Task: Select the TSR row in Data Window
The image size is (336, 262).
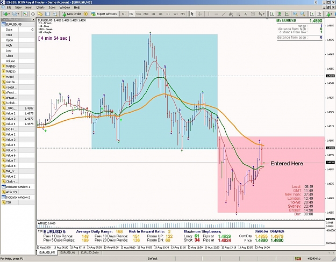Action: pyautogui.click(x=18, y=202)
